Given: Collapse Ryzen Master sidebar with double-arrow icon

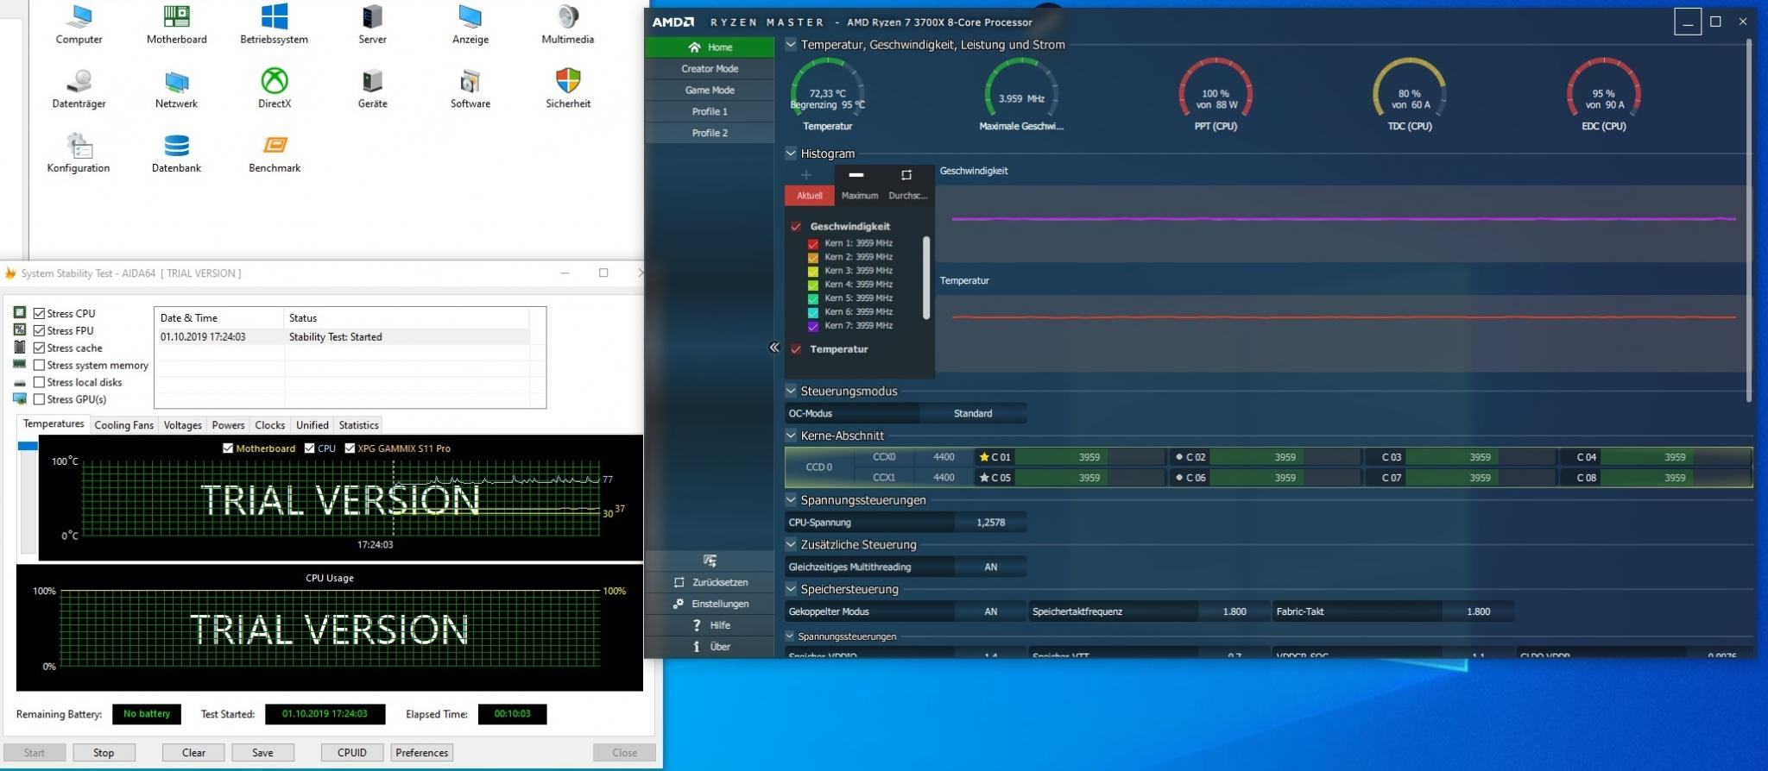Looking at the screenshot, I should tap(774, 348).
